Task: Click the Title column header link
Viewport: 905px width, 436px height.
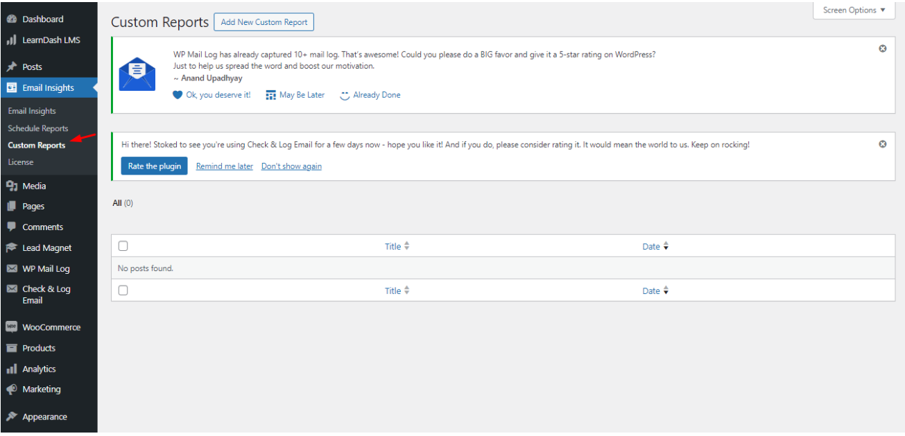Action: (393, 246)
